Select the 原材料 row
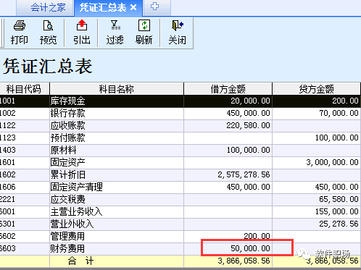This screenshot has height=270, width=361. 180,150
